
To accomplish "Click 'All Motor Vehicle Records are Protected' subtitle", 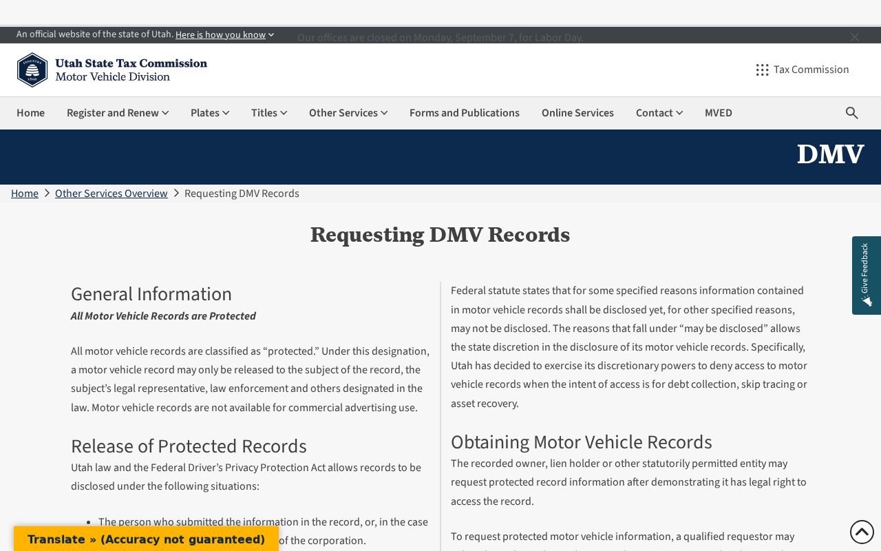I will coord(163,316).
